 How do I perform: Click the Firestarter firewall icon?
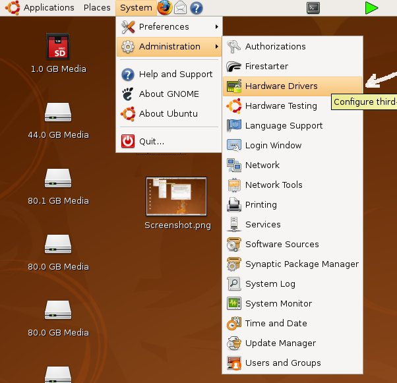(233, 67)
